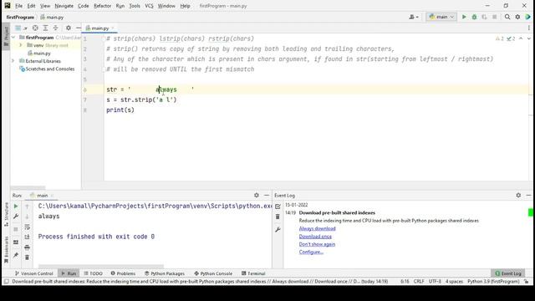Hide the Run tool window
Image resolution: width=535 pixels, height=301 pixels.
pos(267,195)
